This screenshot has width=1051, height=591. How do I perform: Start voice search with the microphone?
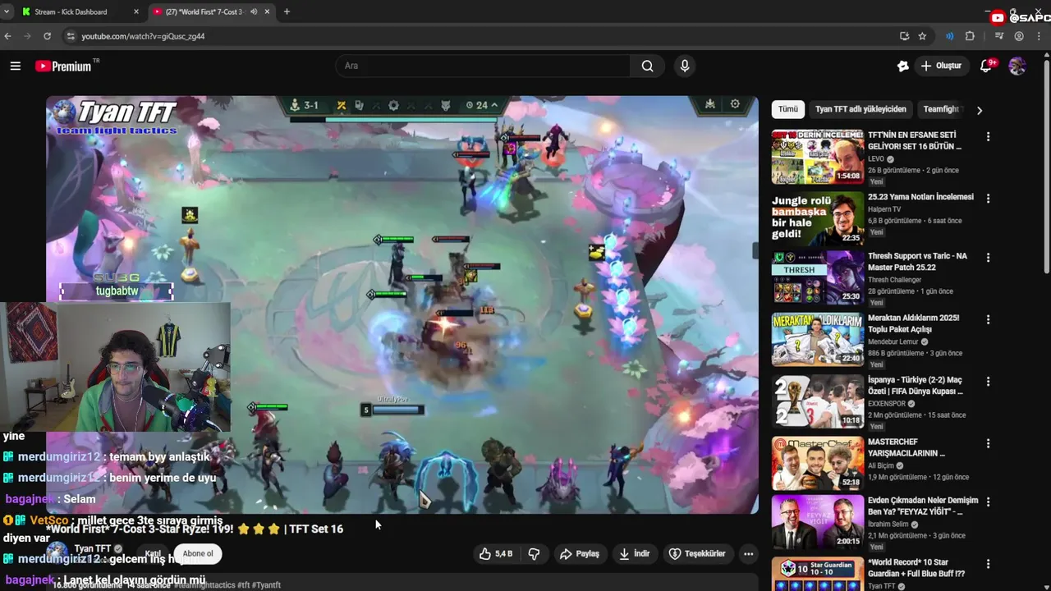[x=685, y=66]
